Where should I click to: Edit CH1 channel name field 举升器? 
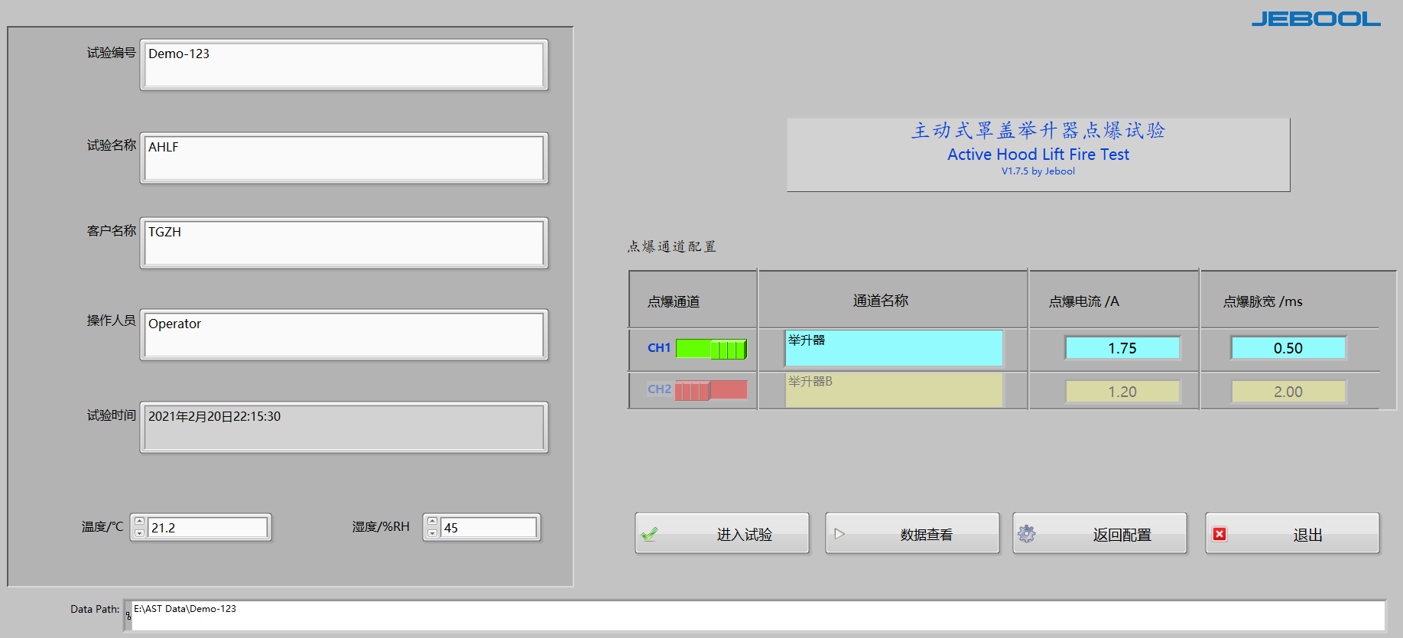893,349
